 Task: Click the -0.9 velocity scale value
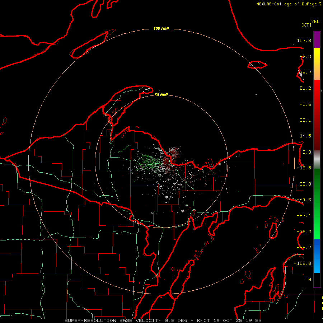tap(305, 152)
